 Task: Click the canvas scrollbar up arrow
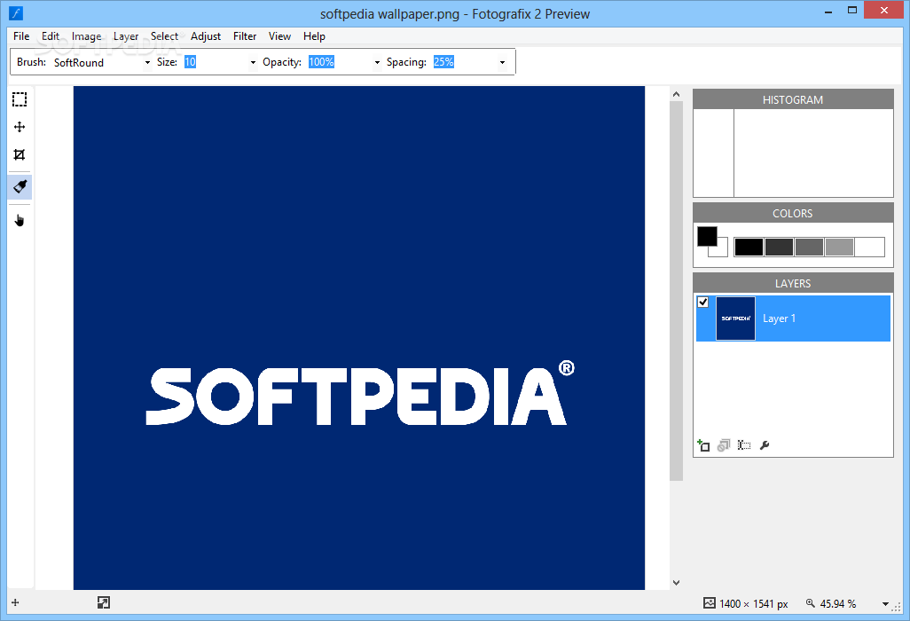point(676,94)
